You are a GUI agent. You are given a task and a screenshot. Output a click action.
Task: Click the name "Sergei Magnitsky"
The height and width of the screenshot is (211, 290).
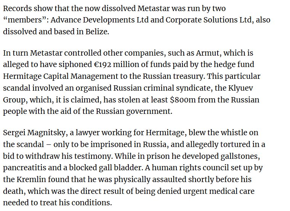[x=34, y=133]
